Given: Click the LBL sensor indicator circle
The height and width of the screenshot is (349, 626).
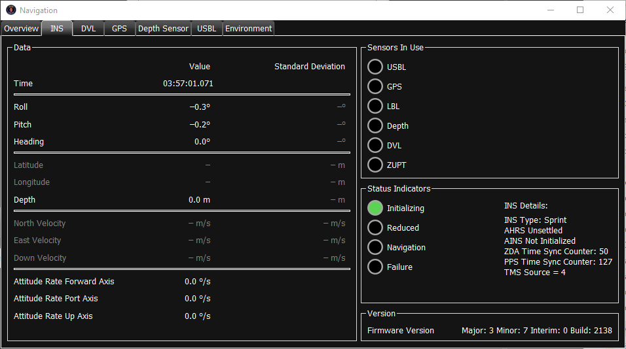Looking at the screenshot, I should coord(375,107).
